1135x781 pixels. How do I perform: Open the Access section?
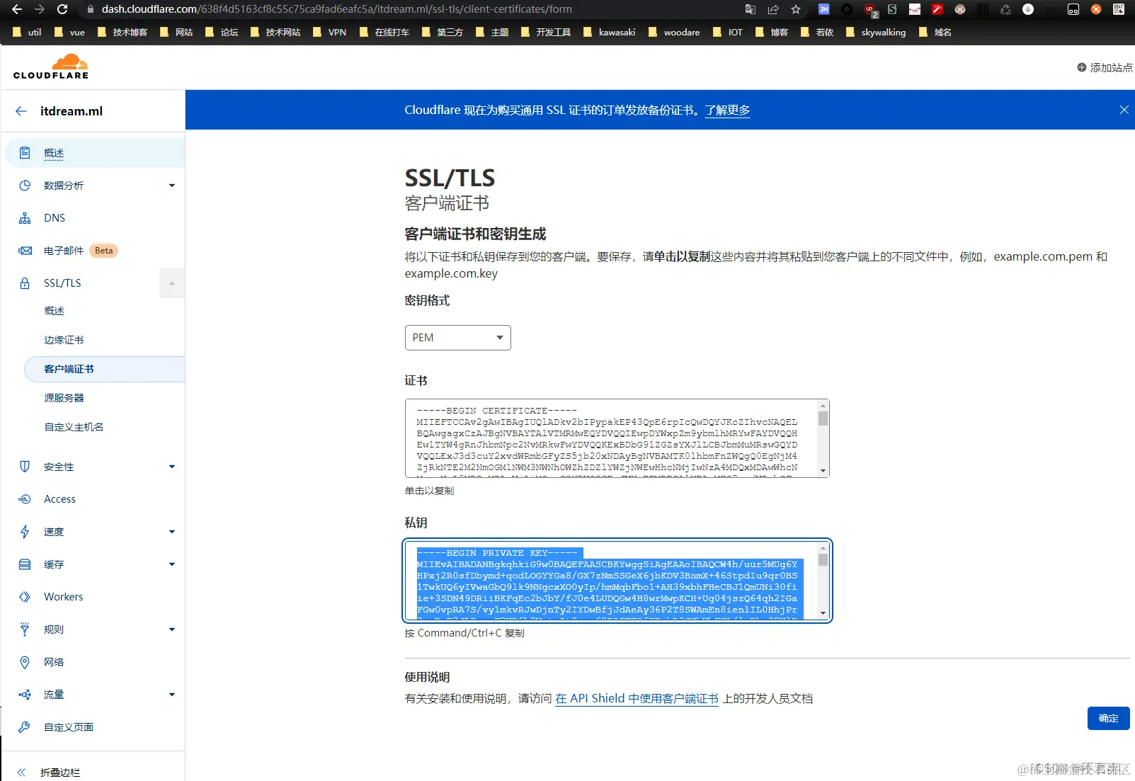tap(59, 498)
